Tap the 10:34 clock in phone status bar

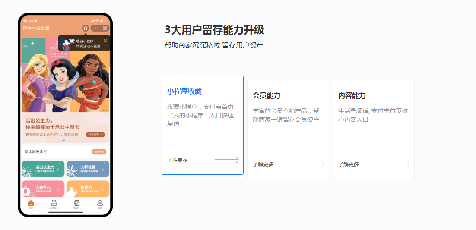28,21
